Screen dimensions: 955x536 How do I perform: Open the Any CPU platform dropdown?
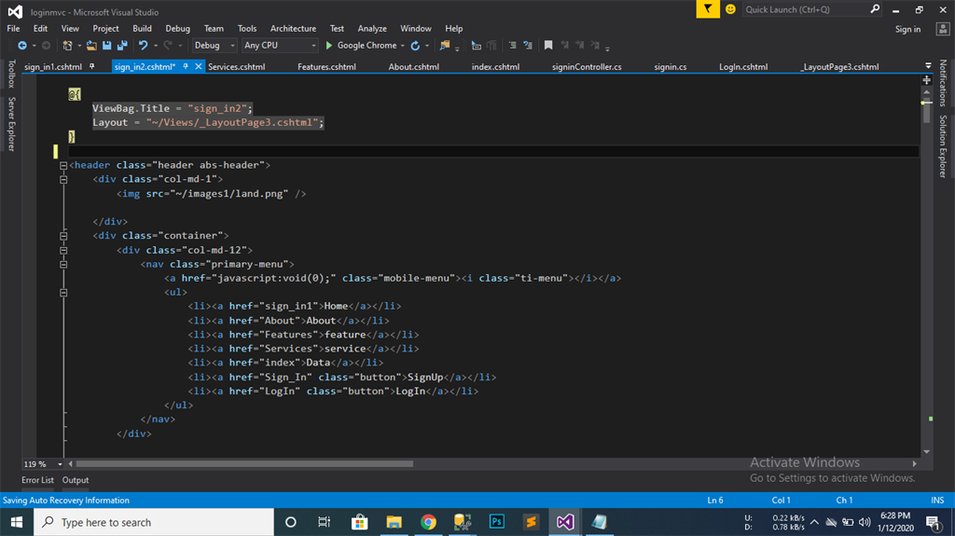pos(280,46)
